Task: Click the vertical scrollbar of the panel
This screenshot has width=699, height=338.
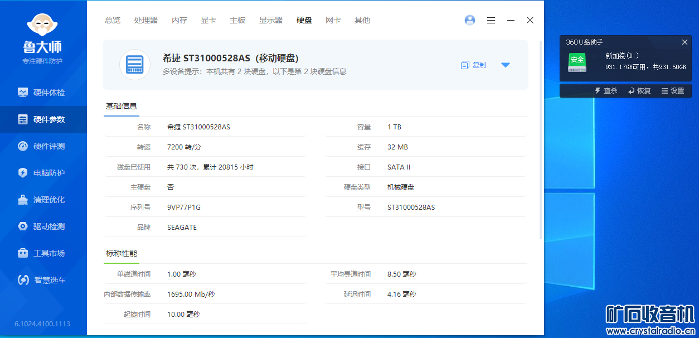Action: 540,139
